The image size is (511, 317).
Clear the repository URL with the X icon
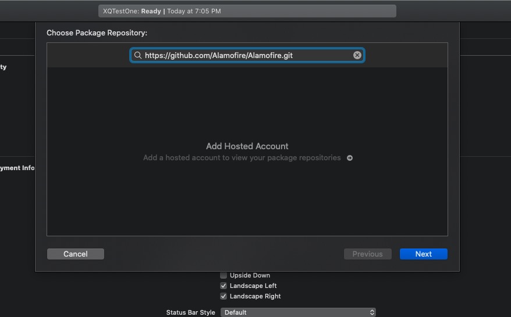click(x=357, y=55)
